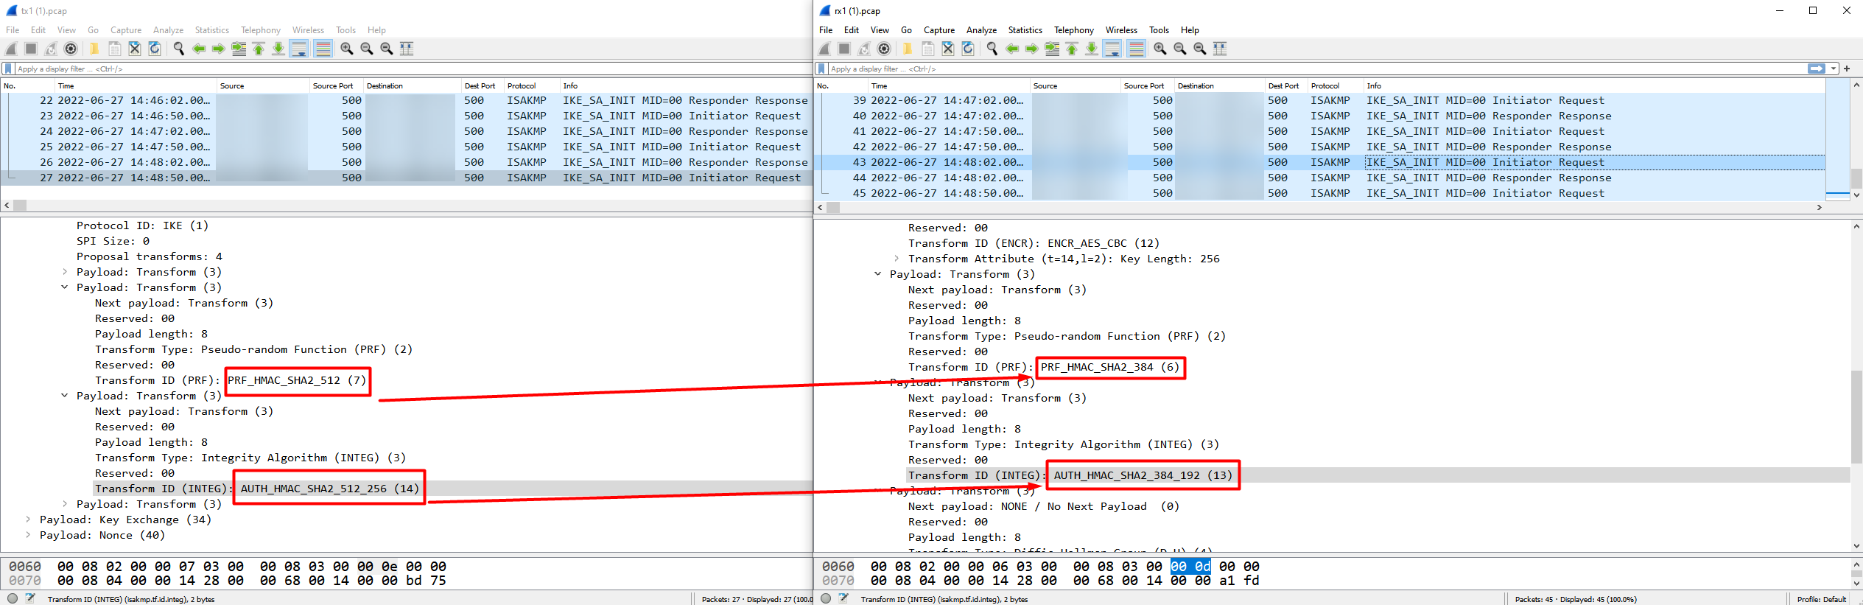Zoom out packet text in tx1 window
Viewport: 1863px width, 605px height.
click(x=367, y=49)
